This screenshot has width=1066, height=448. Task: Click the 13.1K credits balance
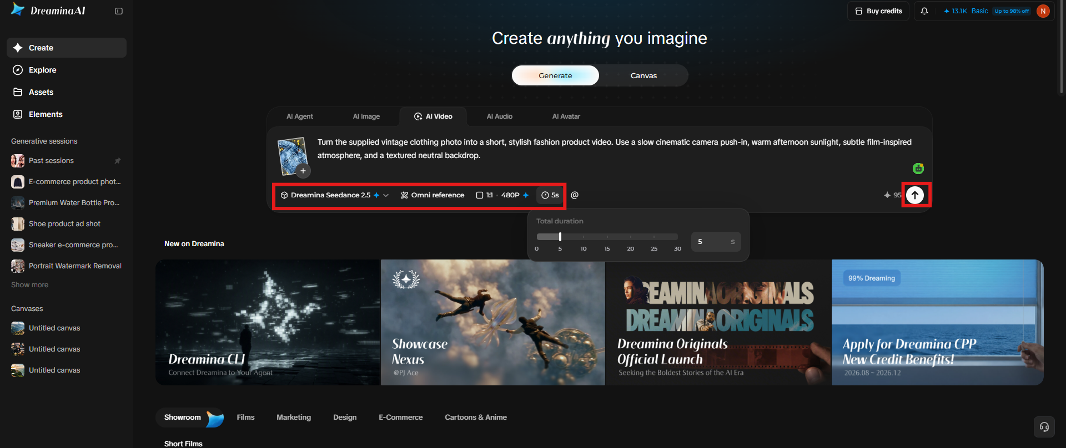tap(955, 11)
